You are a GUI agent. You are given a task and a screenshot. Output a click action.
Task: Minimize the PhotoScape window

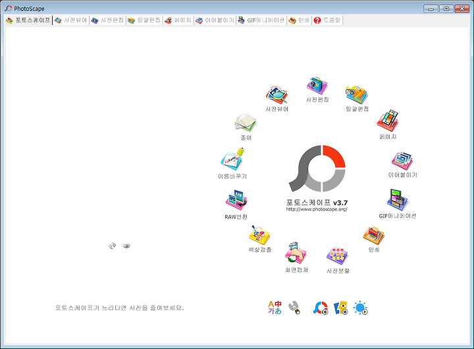click(x=431, y=9)
